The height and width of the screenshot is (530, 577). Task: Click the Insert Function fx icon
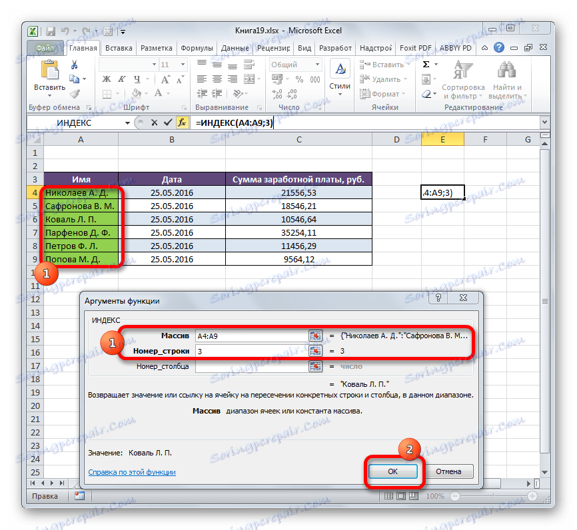coord(182,123)
